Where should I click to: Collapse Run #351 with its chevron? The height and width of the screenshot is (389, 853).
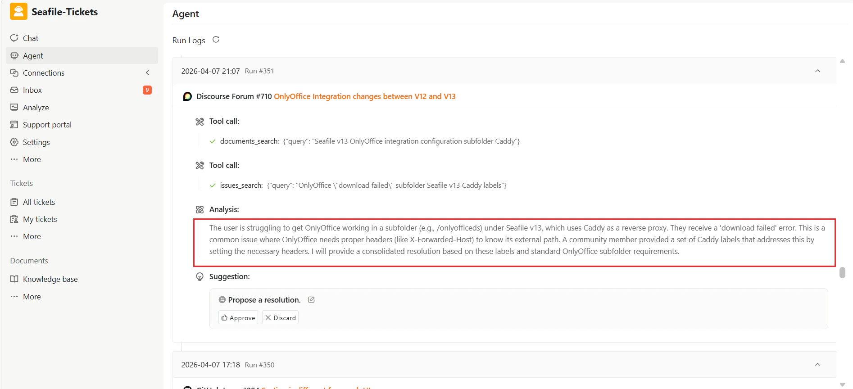tap(817, 71)
